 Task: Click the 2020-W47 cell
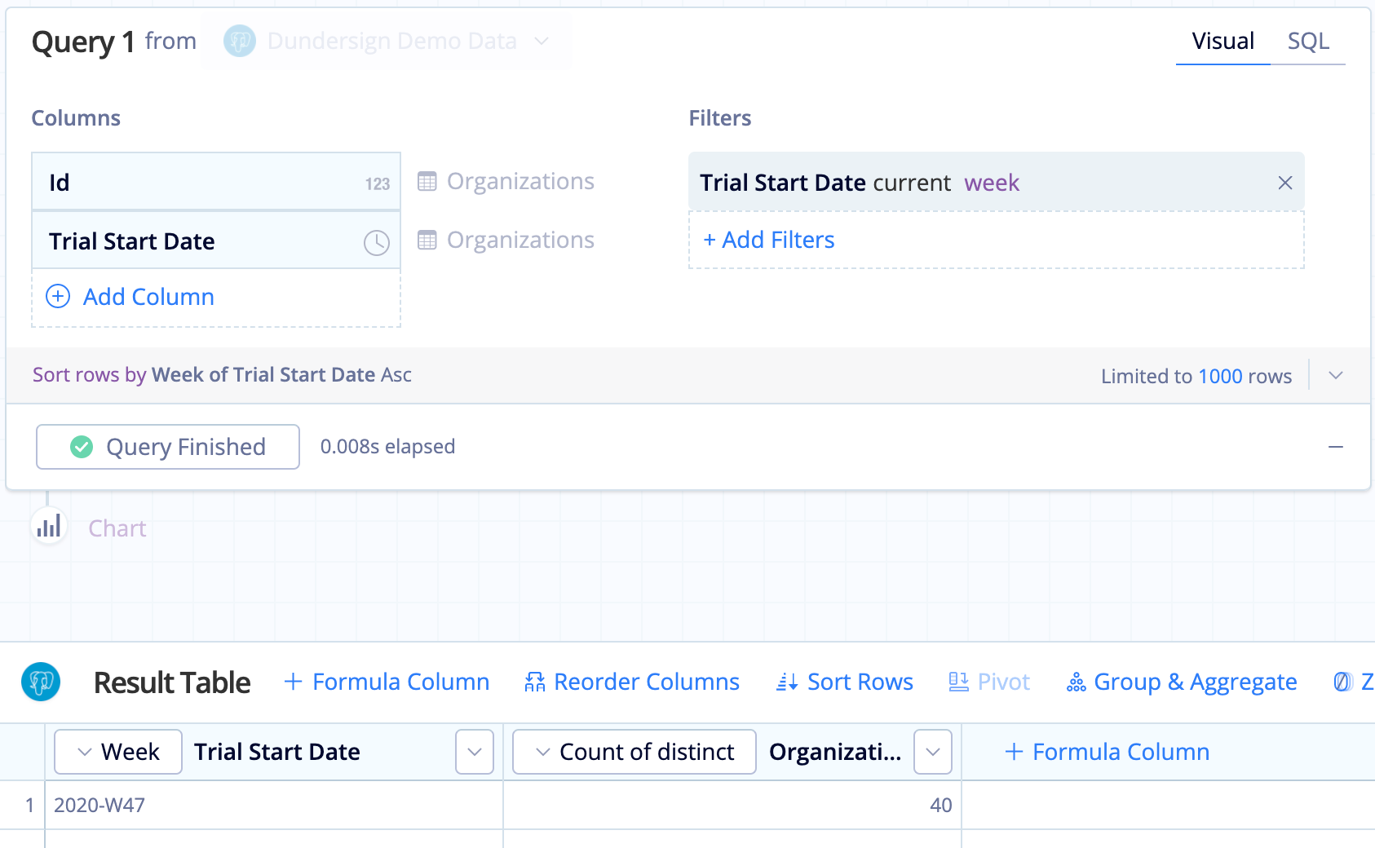(274, 806)
